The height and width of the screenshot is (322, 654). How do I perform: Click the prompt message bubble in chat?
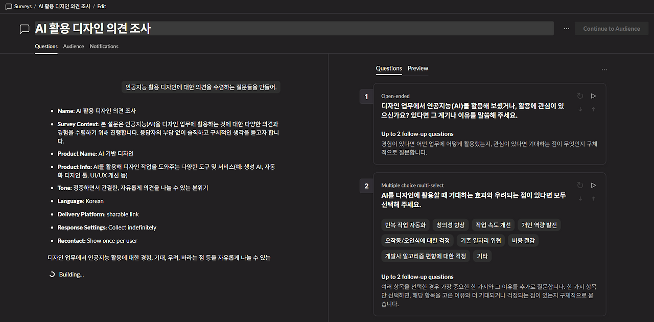[201, 87]
